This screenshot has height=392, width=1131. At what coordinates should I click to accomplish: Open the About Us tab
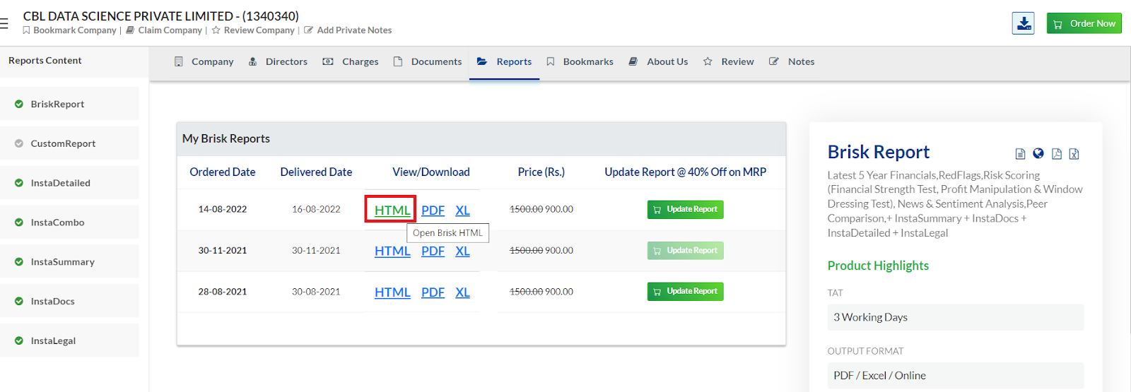coord(658,62)
